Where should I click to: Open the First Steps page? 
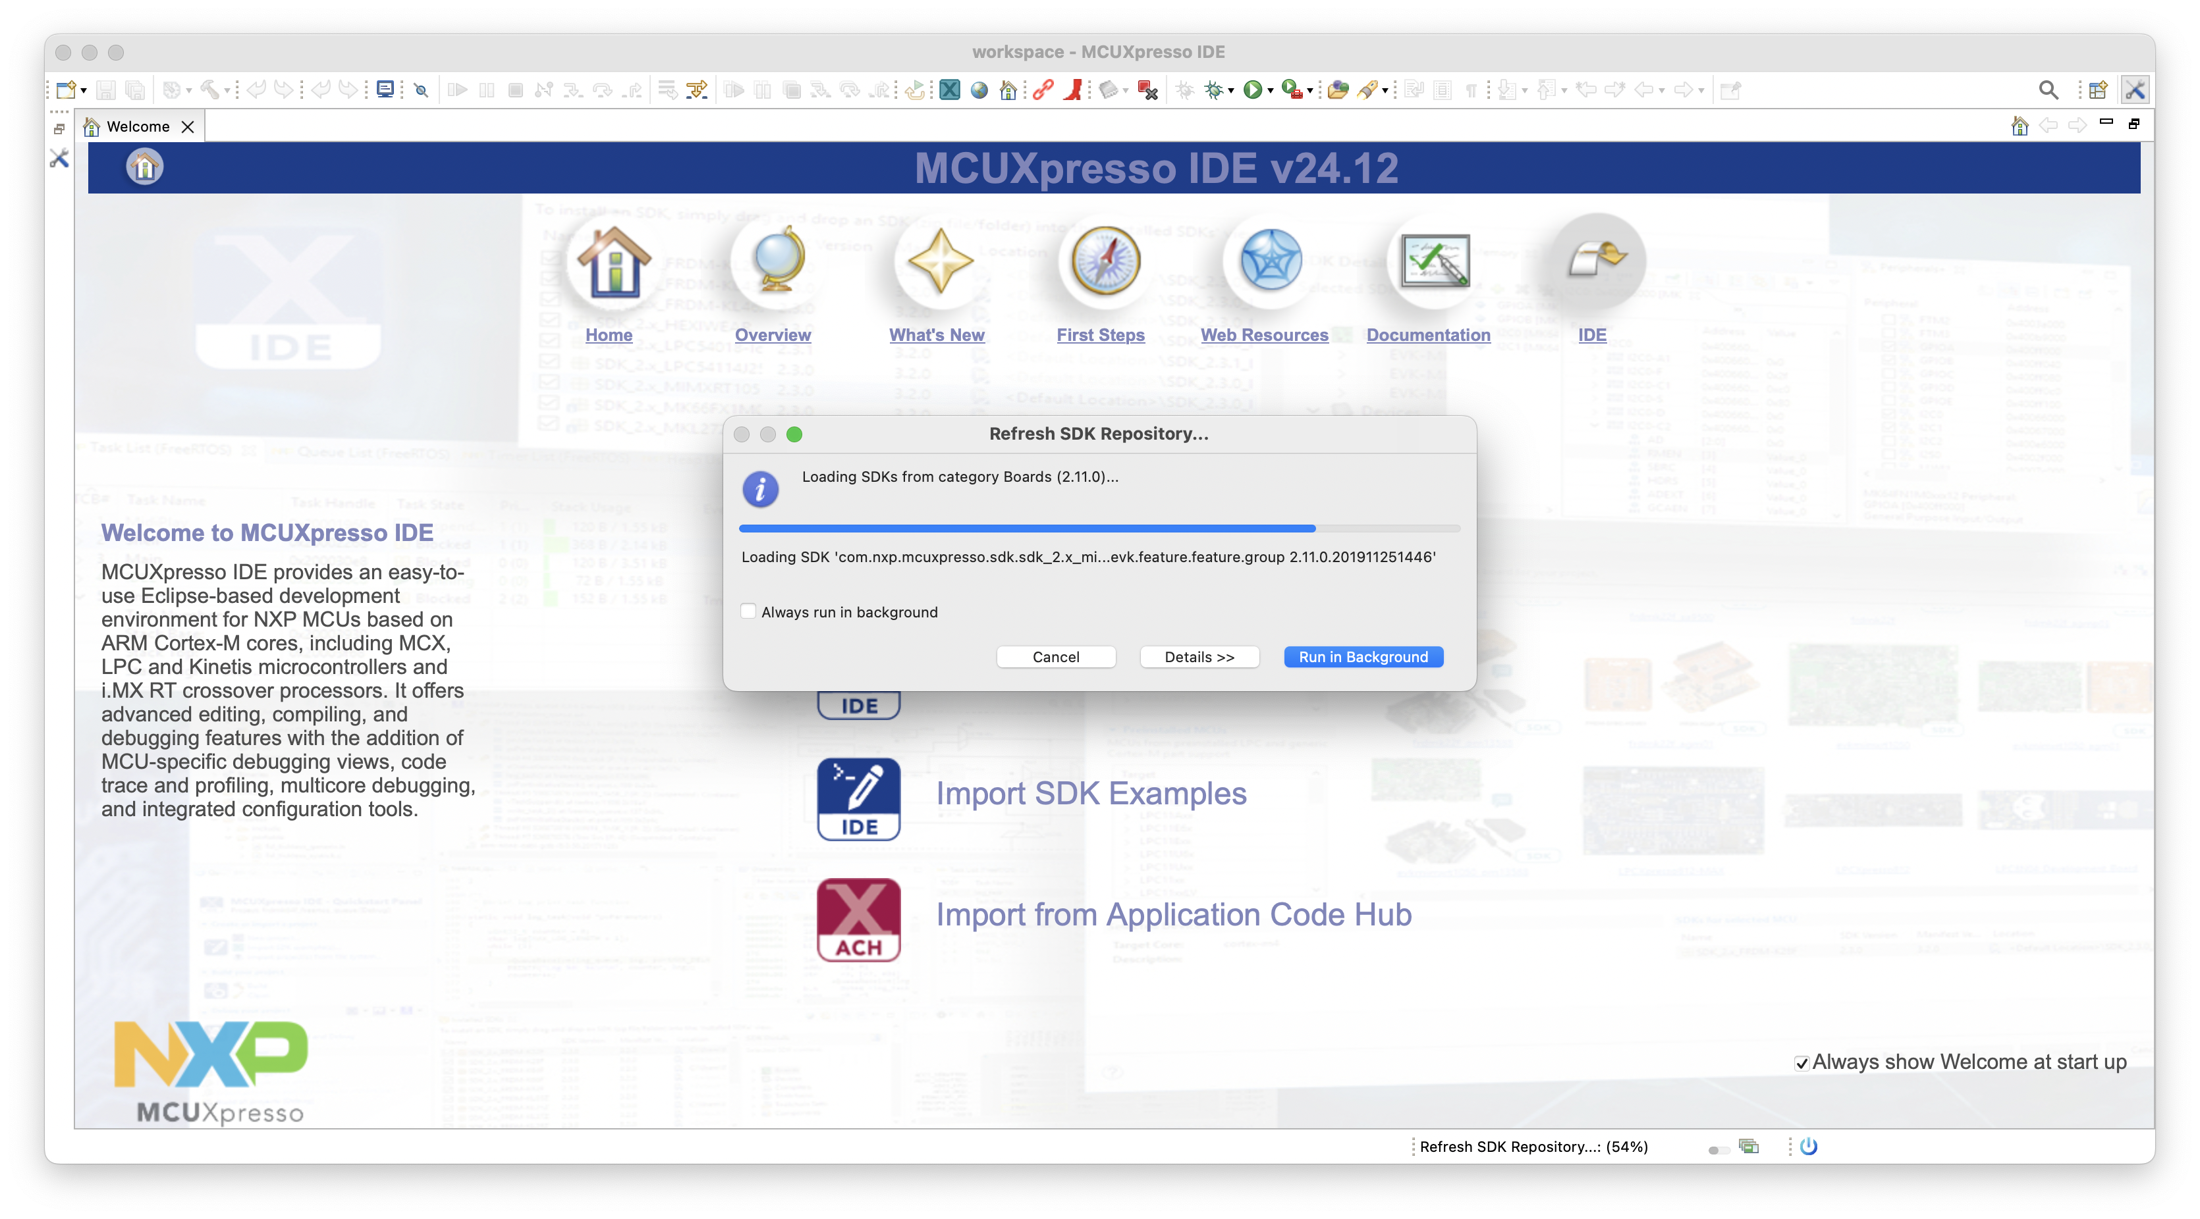tap(1101, 334)
